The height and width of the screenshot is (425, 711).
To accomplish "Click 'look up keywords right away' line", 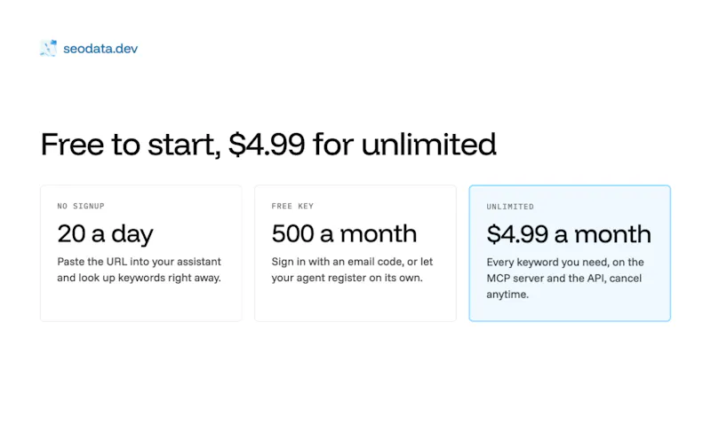I will point(149,278).
